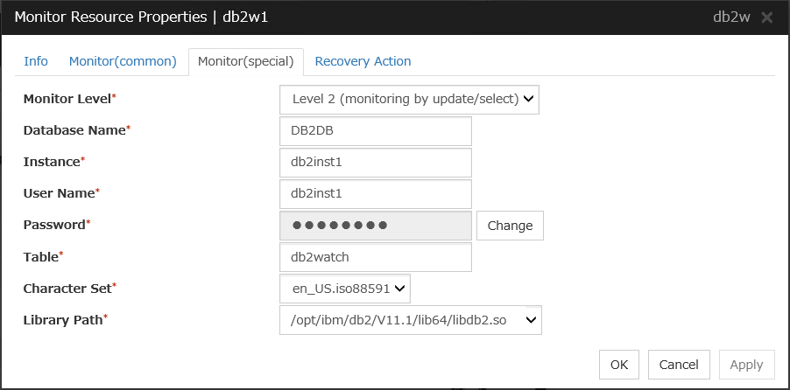Image resolution: width=790 pixels, height=390 pixels.
Task: Click the Level 2 monitoring selection text
Action: tap(406, 99)
